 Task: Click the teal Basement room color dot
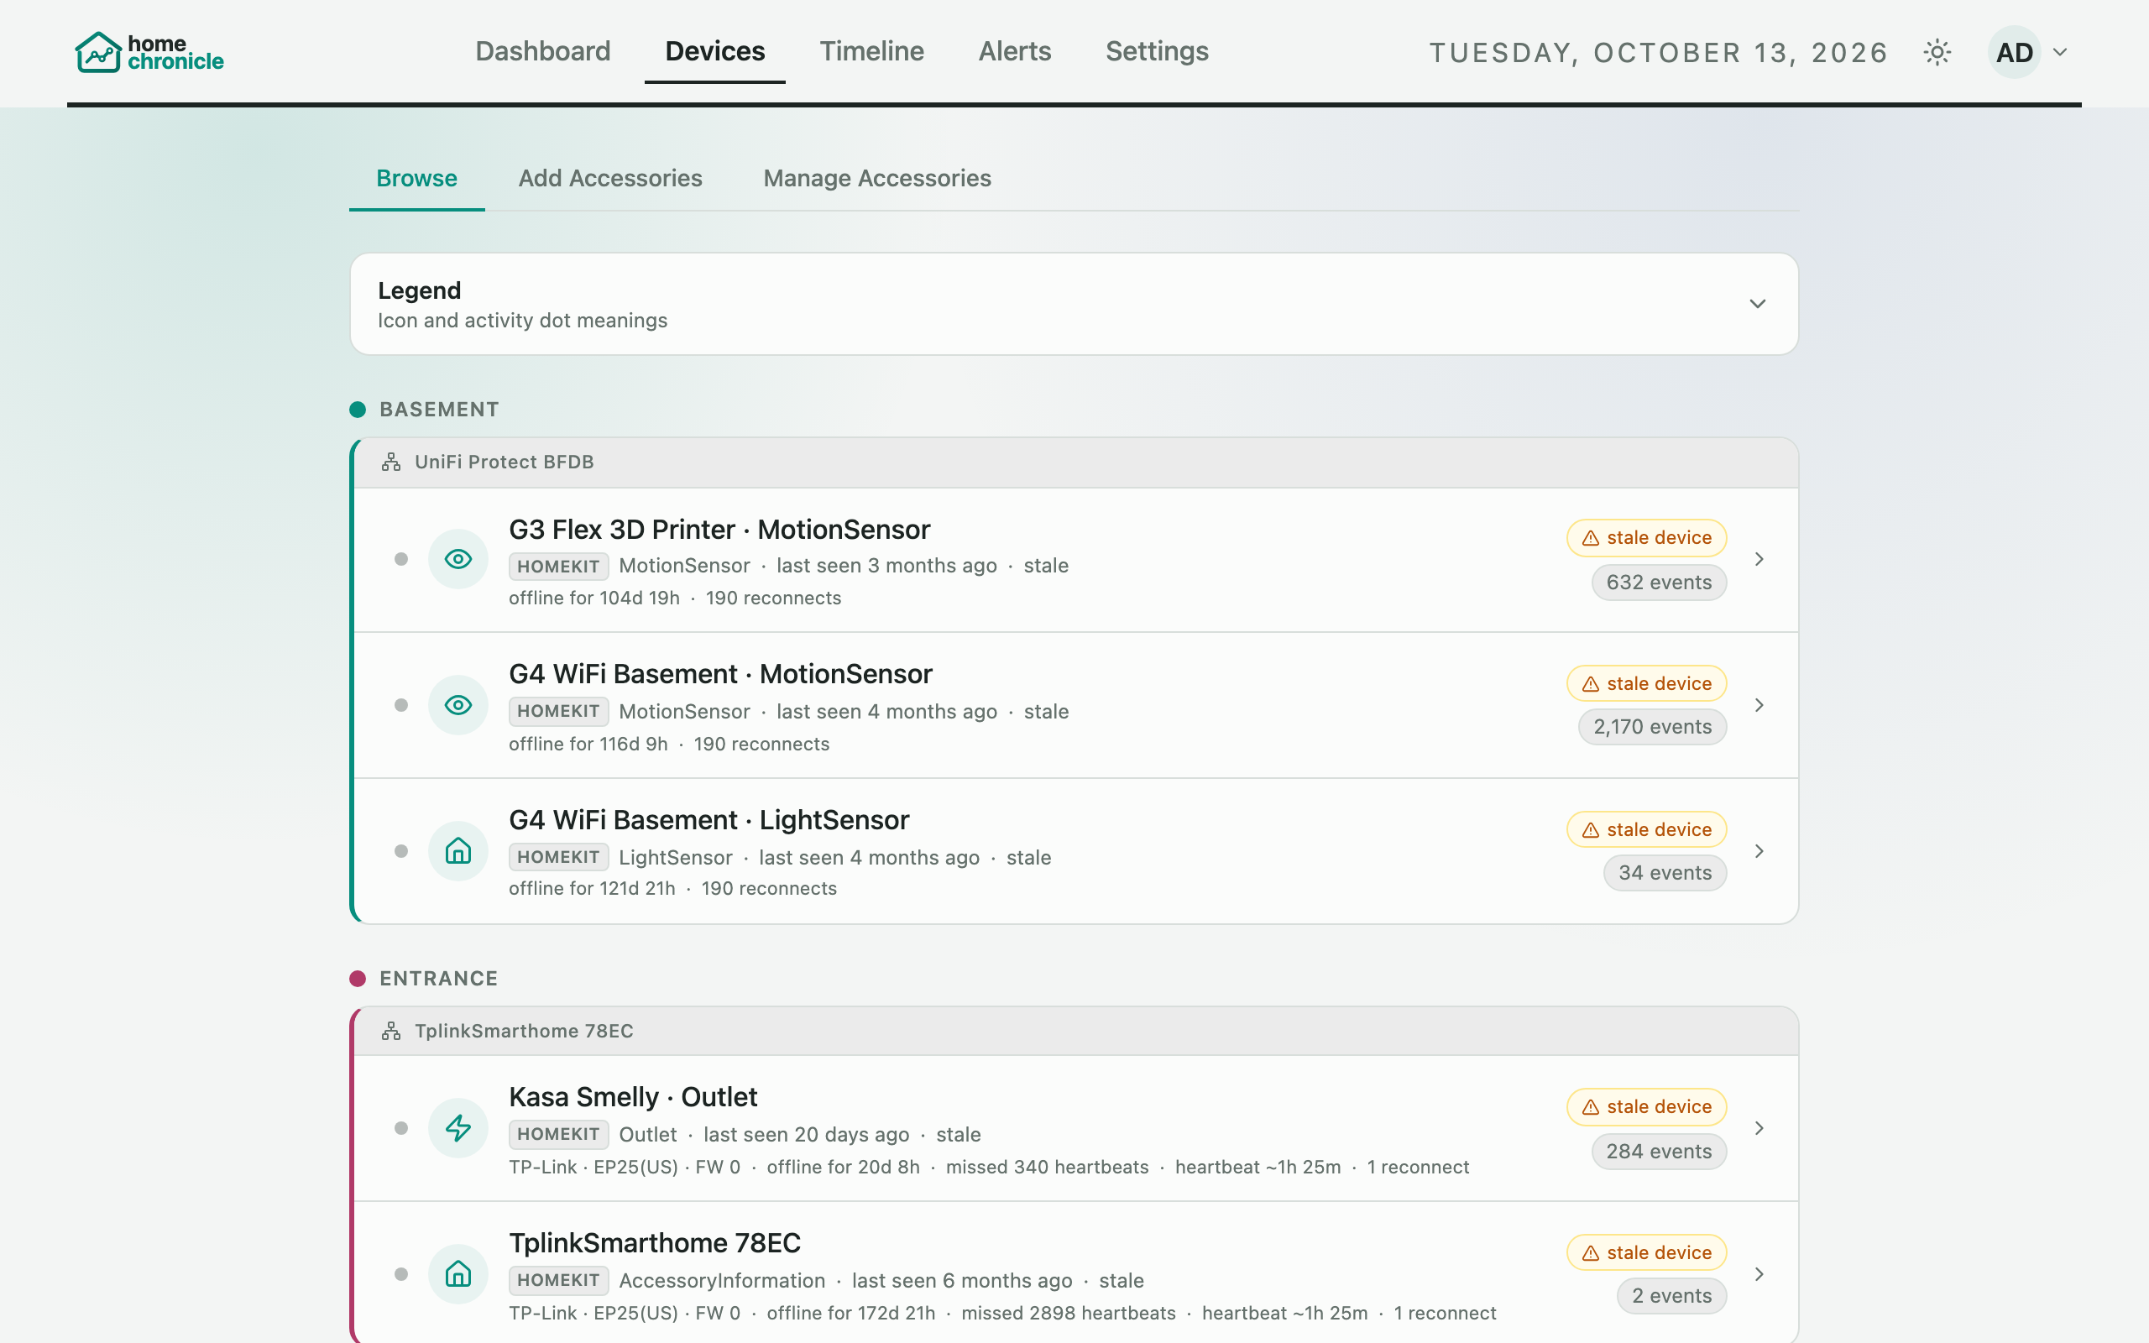click(358, 410)
